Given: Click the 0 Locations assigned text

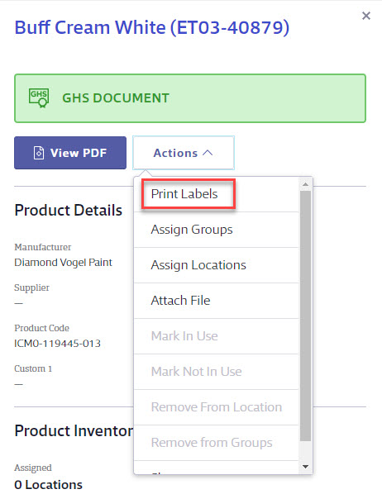Looking at the screenshot, I should (48, 485).
